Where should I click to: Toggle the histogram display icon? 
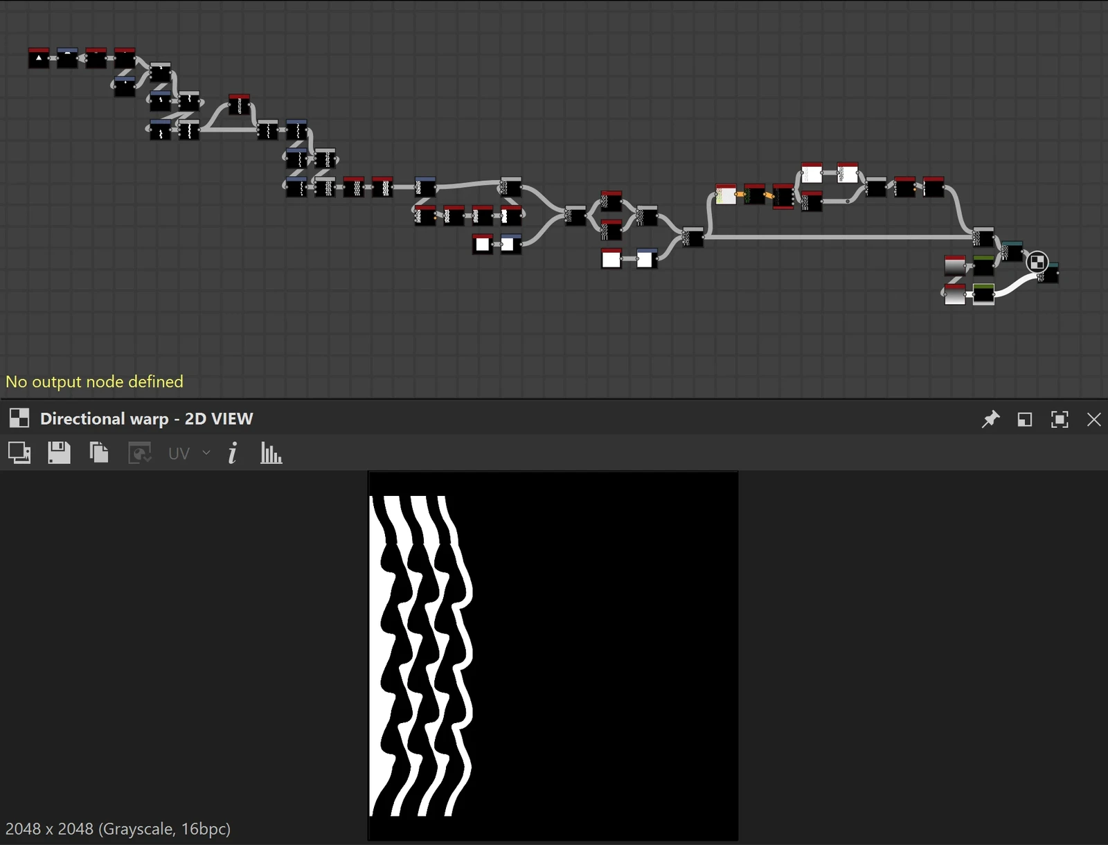tap(271, 453)
